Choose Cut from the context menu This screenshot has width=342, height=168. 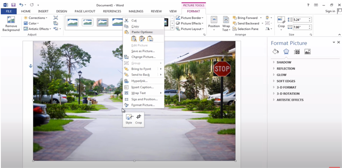pyautogui.click(x=144, y=21)
